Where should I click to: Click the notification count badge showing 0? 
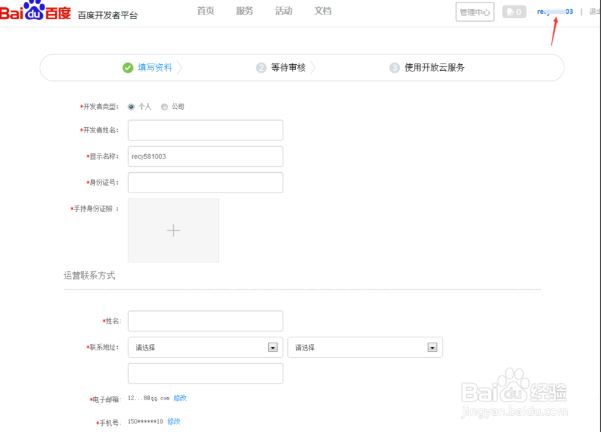518,11
